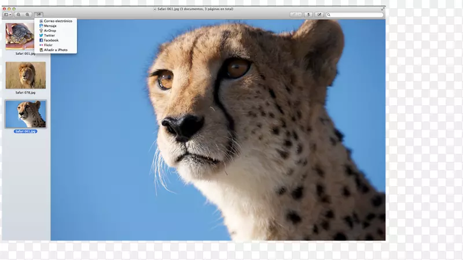Expand the highlight style dropdown arrow

pyautogui.click(x=300, y=14)
